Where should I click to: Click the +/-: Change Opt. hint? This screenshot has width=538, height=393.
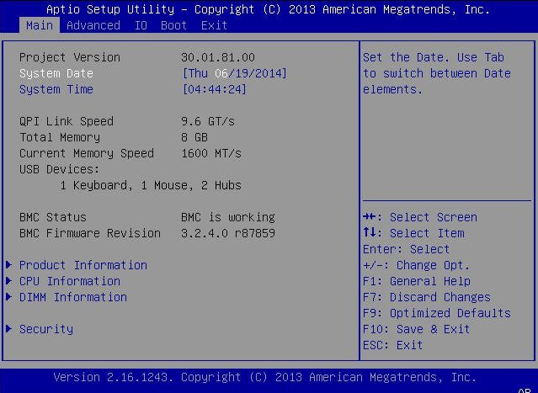[x=416, y=265]
